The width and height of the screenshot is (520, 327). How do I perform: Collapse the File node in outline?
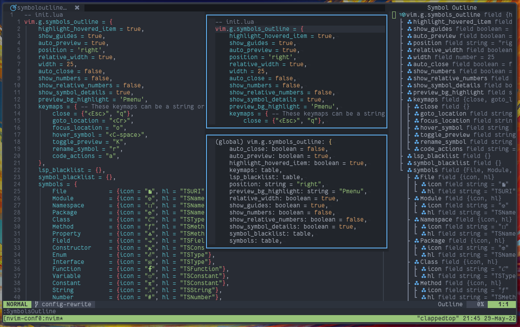coord(417,177)
